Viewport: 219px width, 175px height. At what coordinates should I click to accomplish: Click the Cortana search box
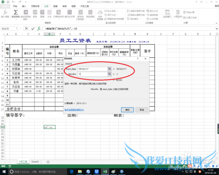coord(38,171)
